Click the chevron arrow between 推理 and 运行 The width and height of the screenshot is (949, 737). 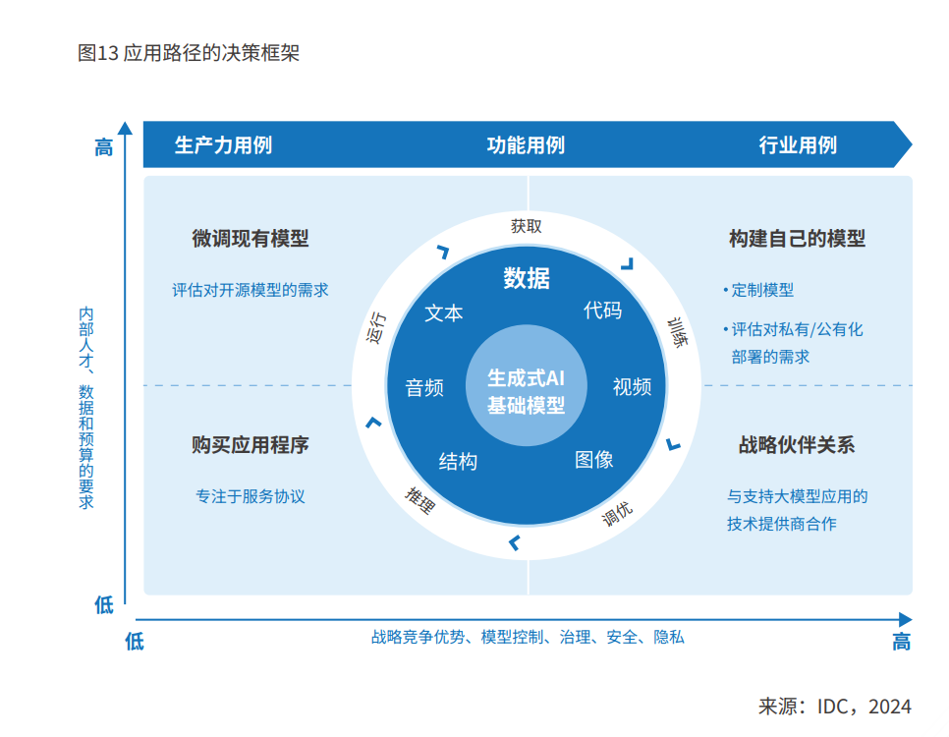(372, 423)
